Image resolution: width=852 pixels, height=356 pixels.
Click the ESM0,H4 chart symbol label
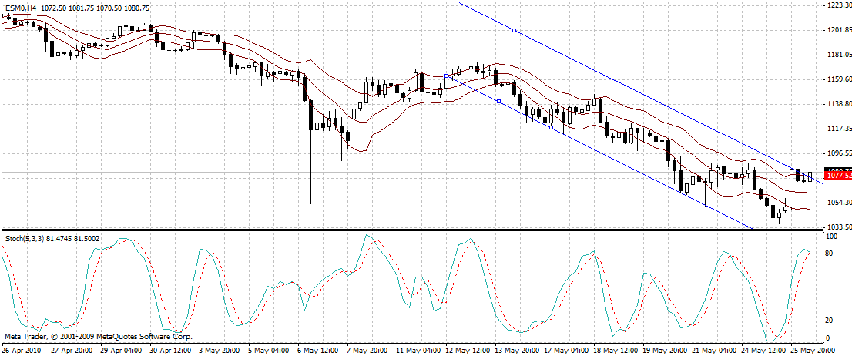[x=21, y=6]
